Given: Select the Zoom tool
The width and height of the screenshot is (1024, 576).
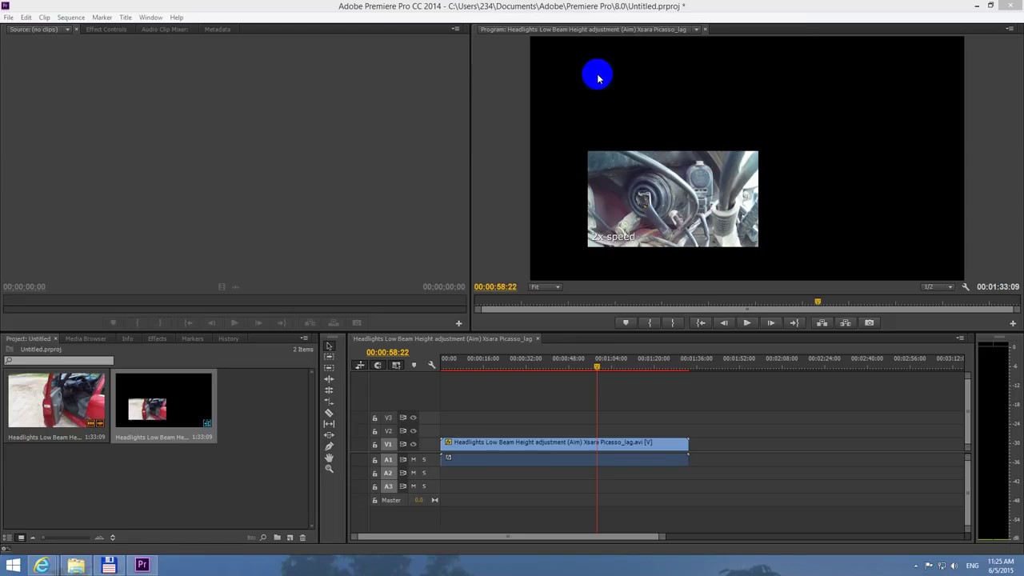Looking at the screenshot, I should [x=329, y=469].
